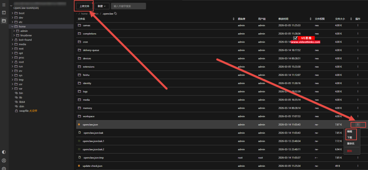Image resolution: width=368 pixels, height=170 pixels.
Task: Tick the checkbox beside VE思维 watermark
Action: (295, 38)
